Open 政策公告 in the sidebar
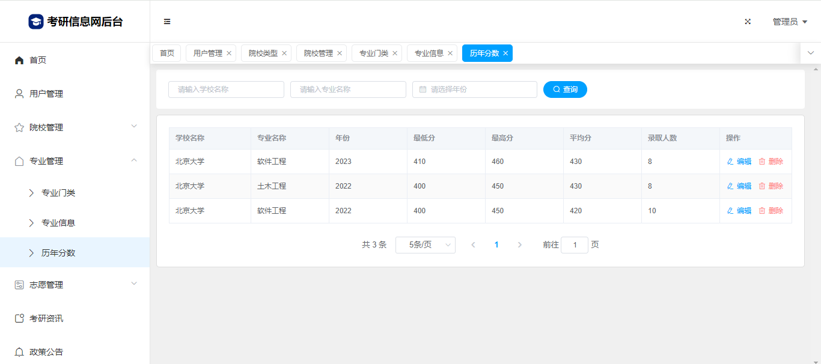Image resolution: width=821 pixels, height=364 pixels. [x=46, y=352]
